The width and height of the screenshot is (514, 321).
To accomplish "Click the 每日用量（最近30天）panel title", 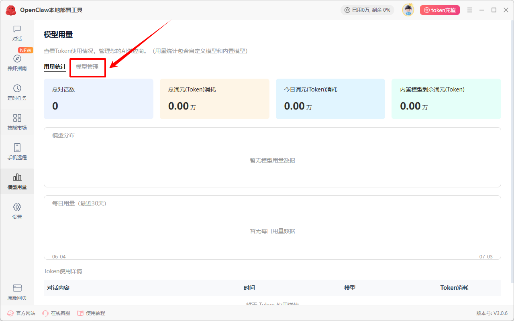I will point(79,203).
